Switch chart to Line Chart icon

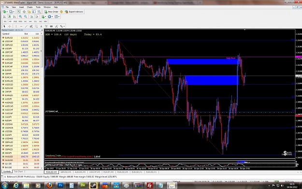coord(14,16)
